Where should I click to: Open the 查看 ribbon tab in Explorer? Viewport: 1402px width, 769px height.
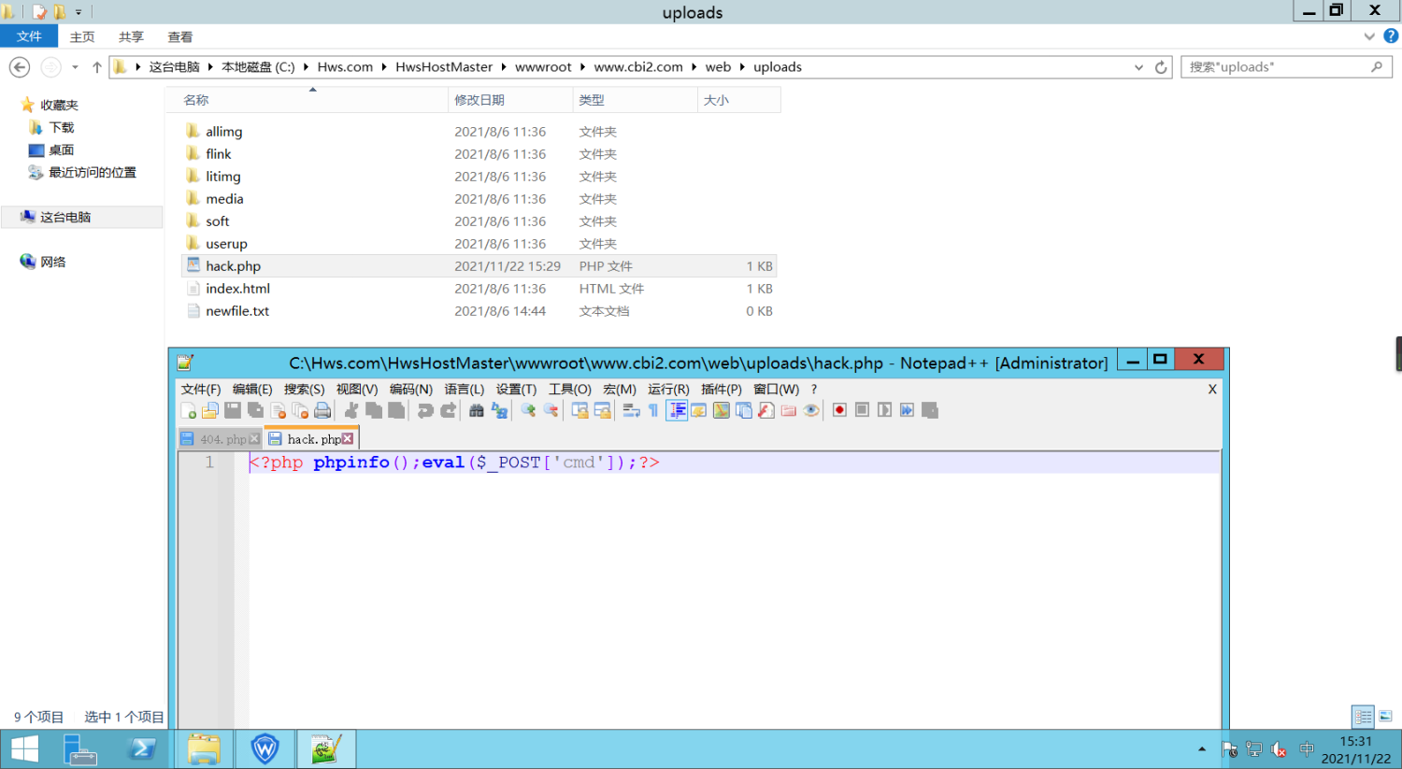point(180,36)
